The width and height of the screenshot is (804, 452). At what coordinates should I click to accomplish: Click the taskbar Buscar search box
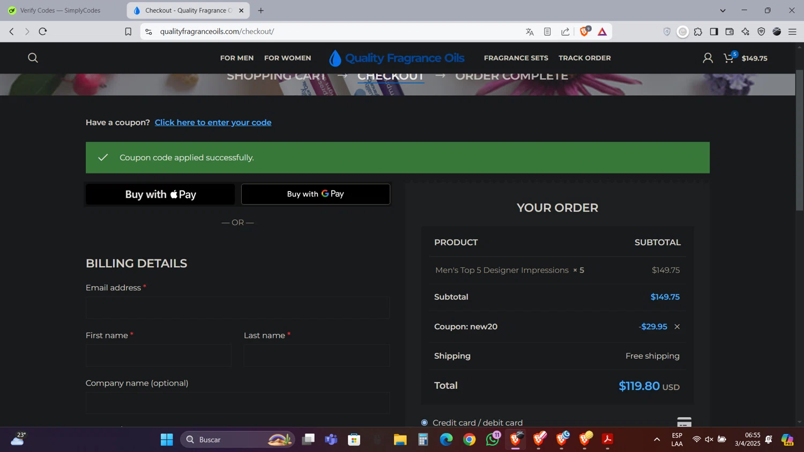237,440
